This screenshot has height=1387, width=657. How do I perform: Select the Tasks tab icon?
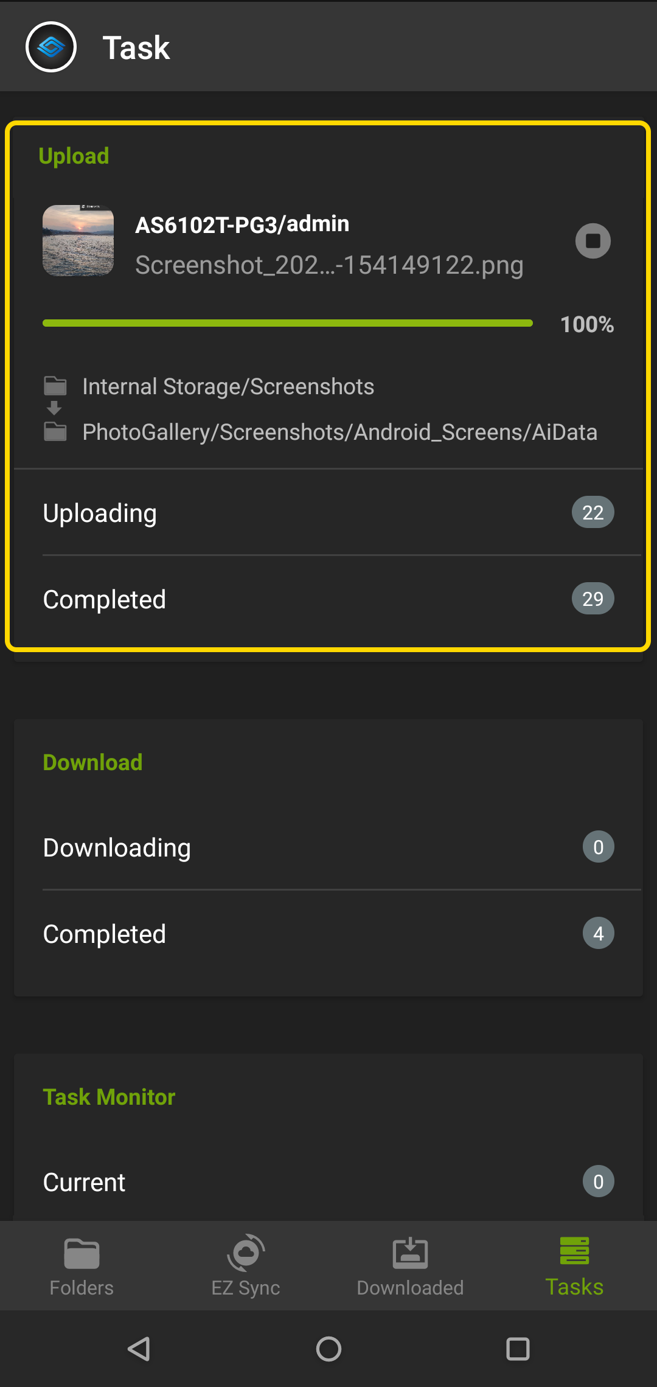tap(574, 1251)
